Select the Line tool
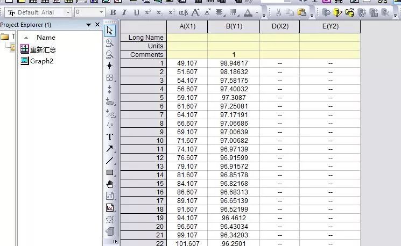 click(x=110, y=161)
